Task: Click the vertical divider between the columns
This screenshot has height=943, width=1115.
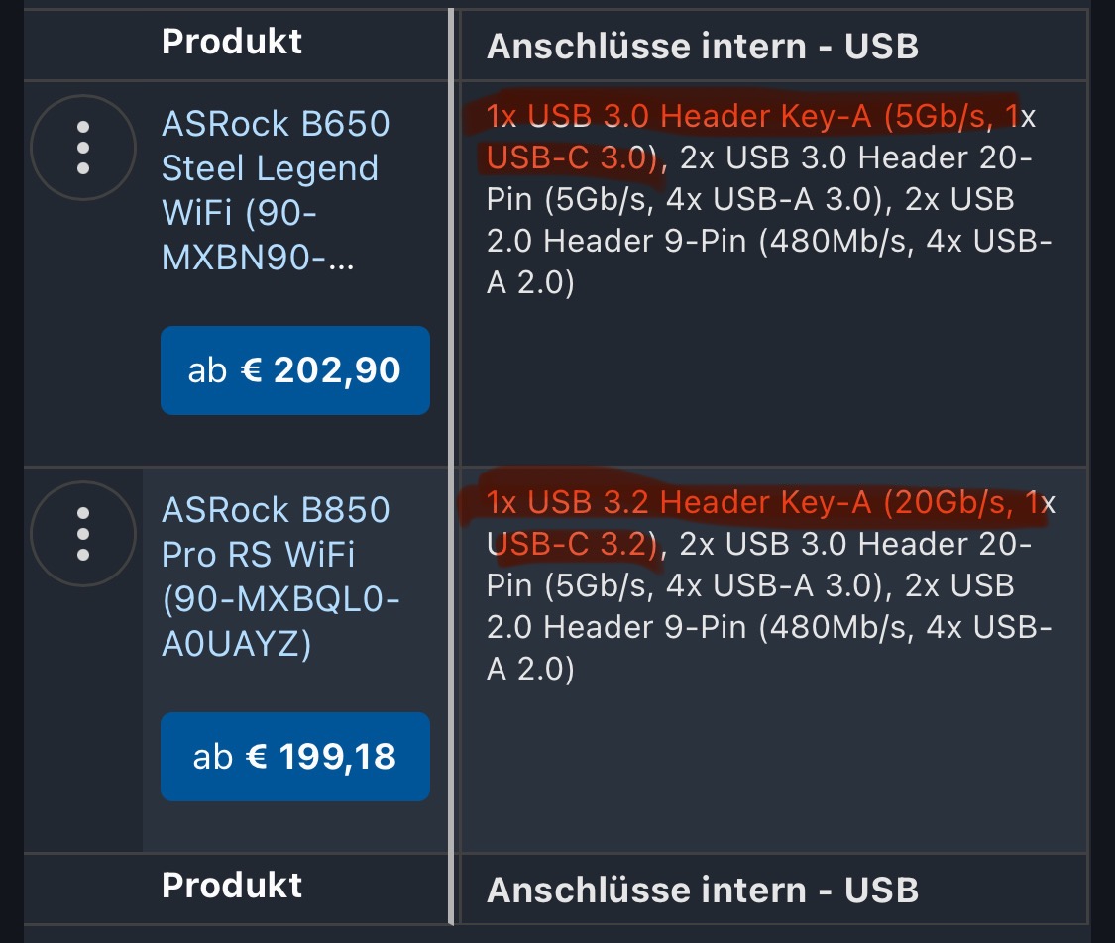Action: pos(452,467)
